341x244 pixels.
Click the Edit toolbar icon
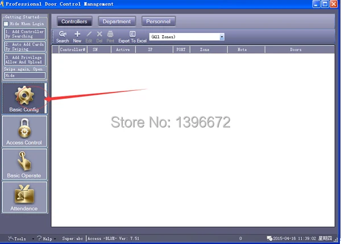89,37
